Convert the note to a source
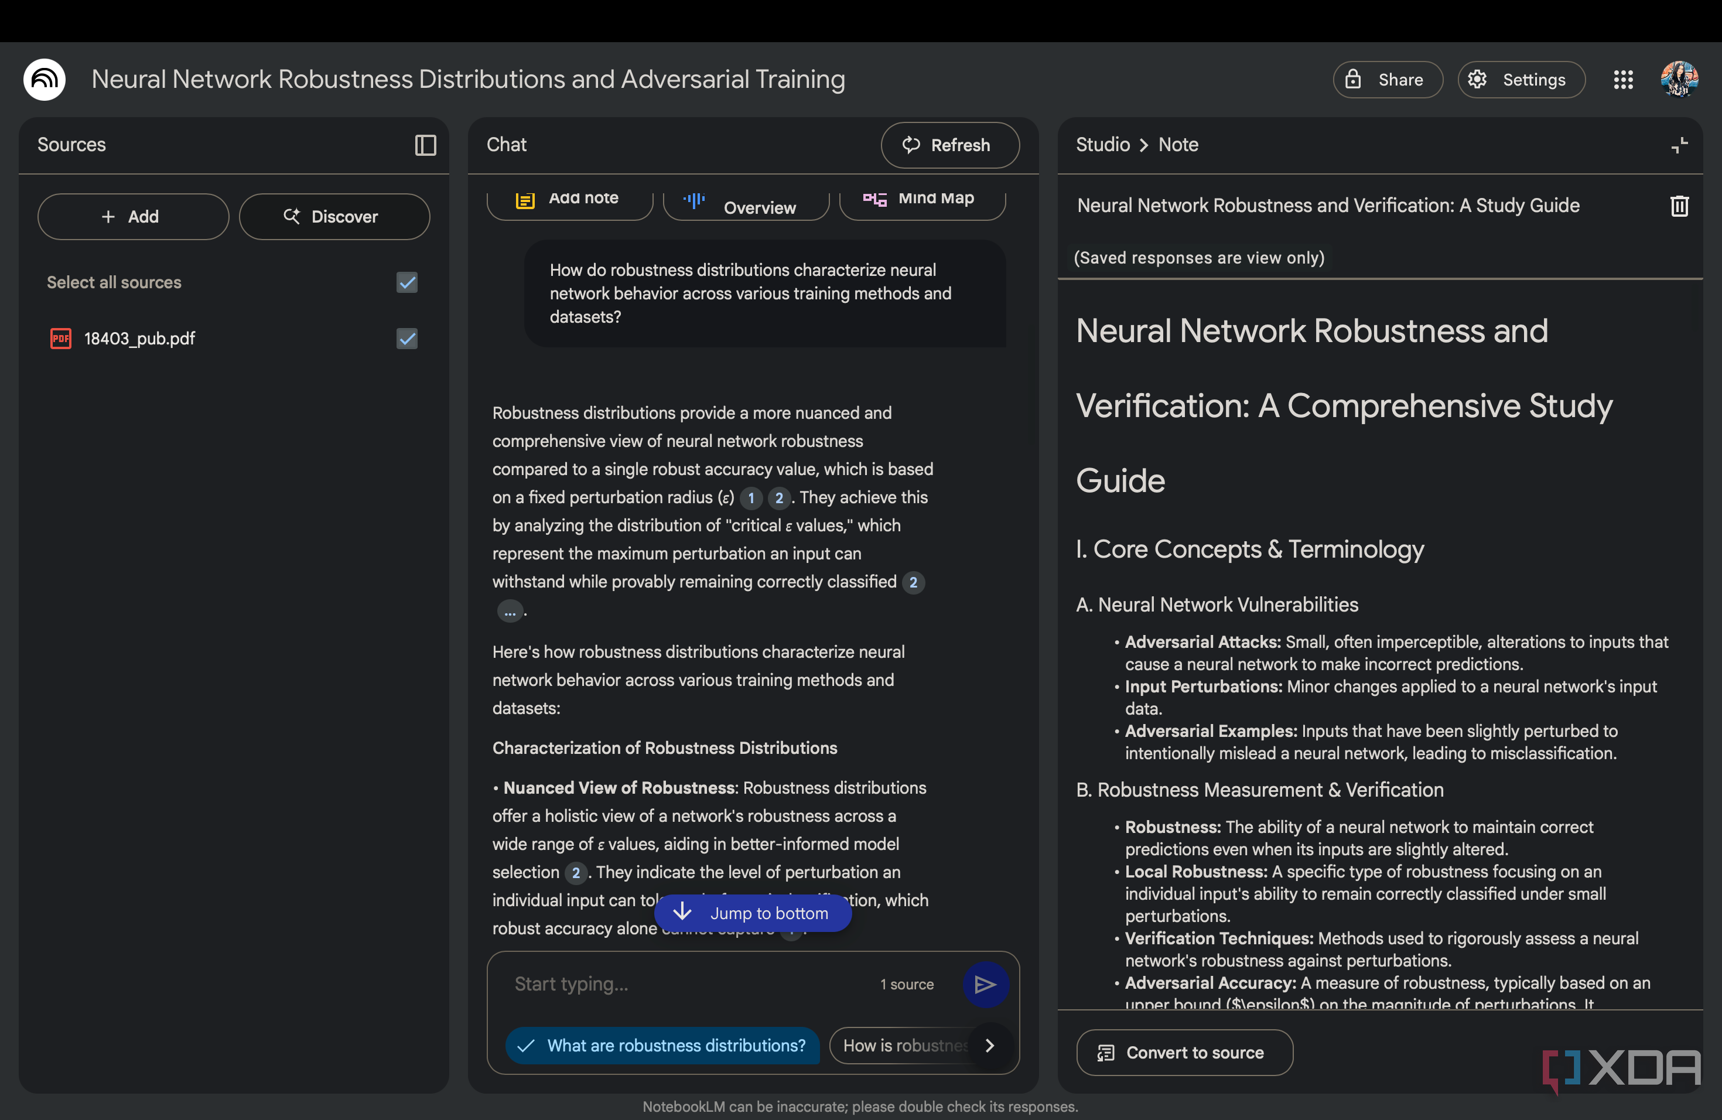The height and width of the screenshot is (1120, 1722). point(1184,1053)
